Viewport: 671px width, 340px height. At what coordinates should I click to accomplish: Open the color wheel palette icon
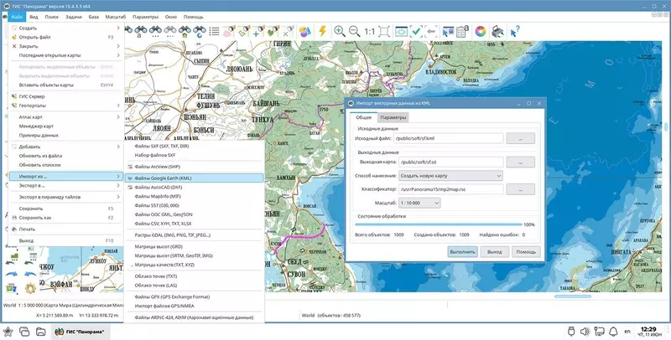click(x=480, y=31)
